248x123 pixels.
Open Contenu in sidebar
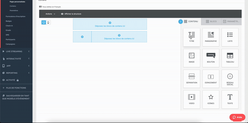click(13, 6)
